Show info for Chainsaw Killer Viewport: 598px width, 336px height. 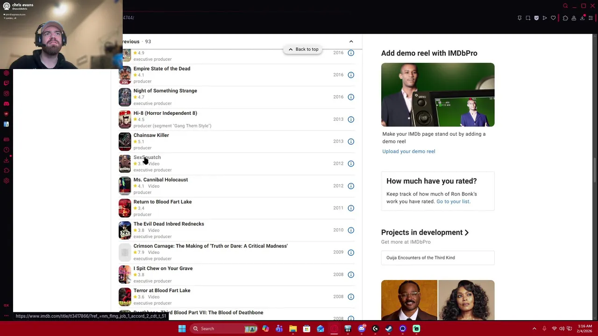pyautogui.click(x=351, y=141)
